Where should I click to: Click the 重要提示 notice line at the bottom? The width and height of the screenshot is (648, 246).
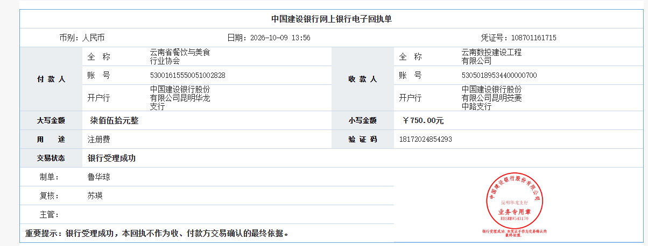pos(158,234)
